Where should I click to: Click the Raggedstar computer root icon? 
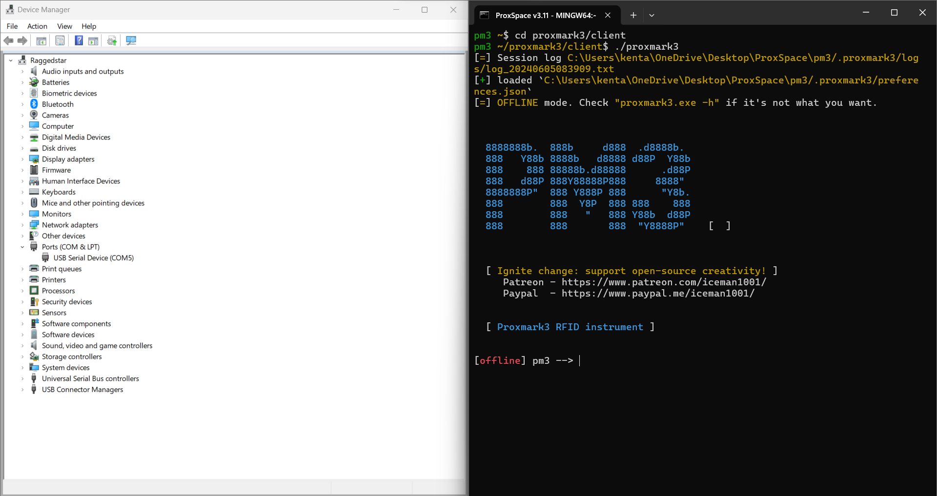pyautogui.click(x=22, y=60)
